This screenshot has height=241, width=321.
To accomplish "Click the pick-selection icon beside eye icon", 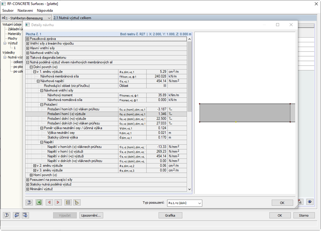I will pyautogui.click(x=300, y=202).
